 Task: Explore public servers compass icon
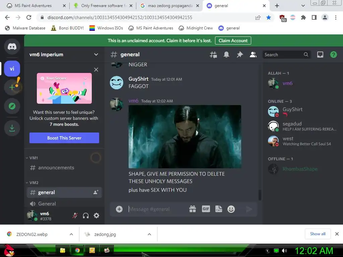12,106
